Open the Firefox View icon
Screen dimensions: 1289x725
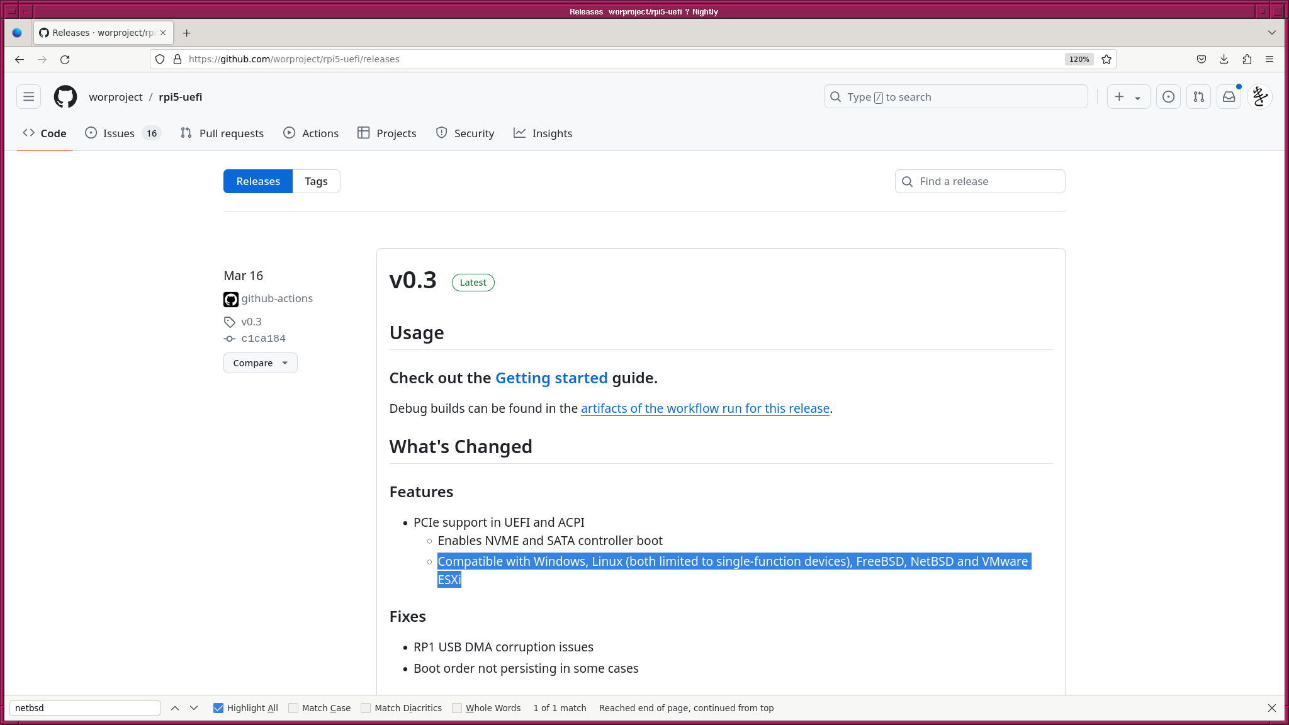point(18,33)
